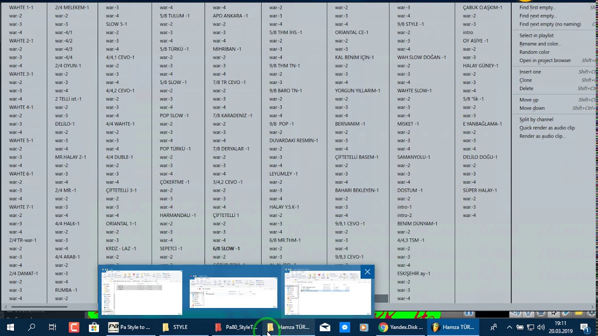This screenshot has width=598, height=336.
Task: Check battery status in system tray
Action: 520,327
